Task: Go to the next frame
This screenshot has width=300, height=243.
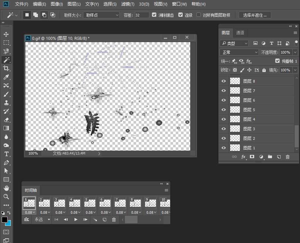Action: click(85, 220)
